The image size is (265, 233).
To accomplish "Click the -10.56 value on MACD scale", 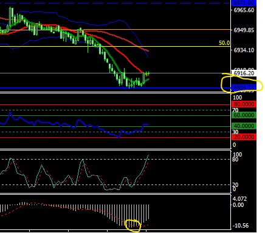I will [241, 226].
